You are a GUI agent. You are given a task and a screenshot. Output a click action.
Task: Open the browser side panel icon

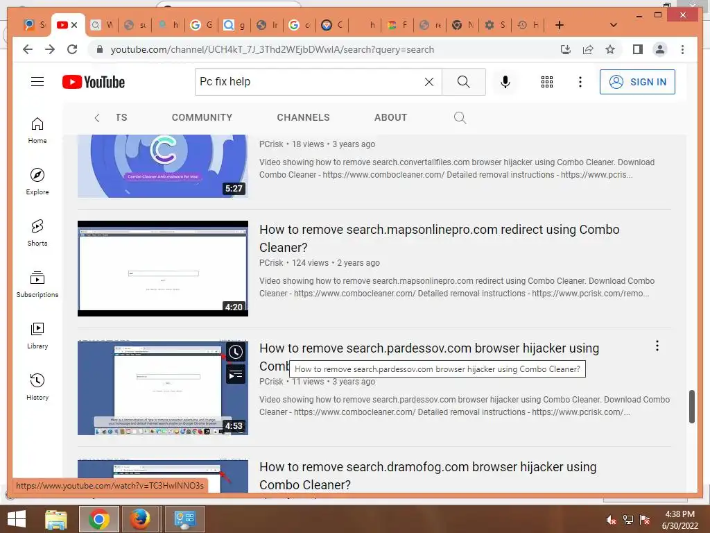638,49
